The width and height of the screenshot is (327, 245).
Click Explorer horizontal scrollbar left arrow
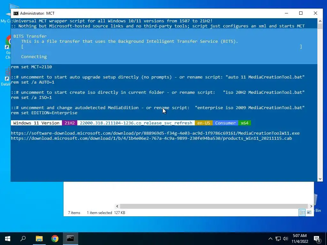tap(117, 206)
